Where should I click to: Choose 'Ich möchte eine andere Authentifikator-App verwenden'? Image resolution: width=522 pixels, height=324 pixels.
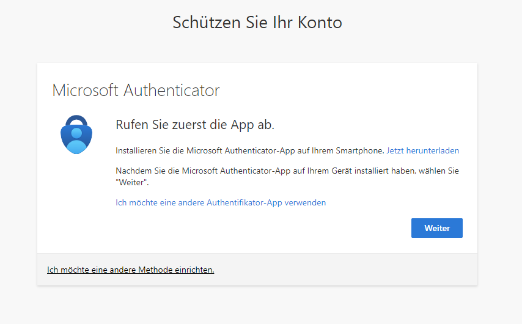[221, 202]
